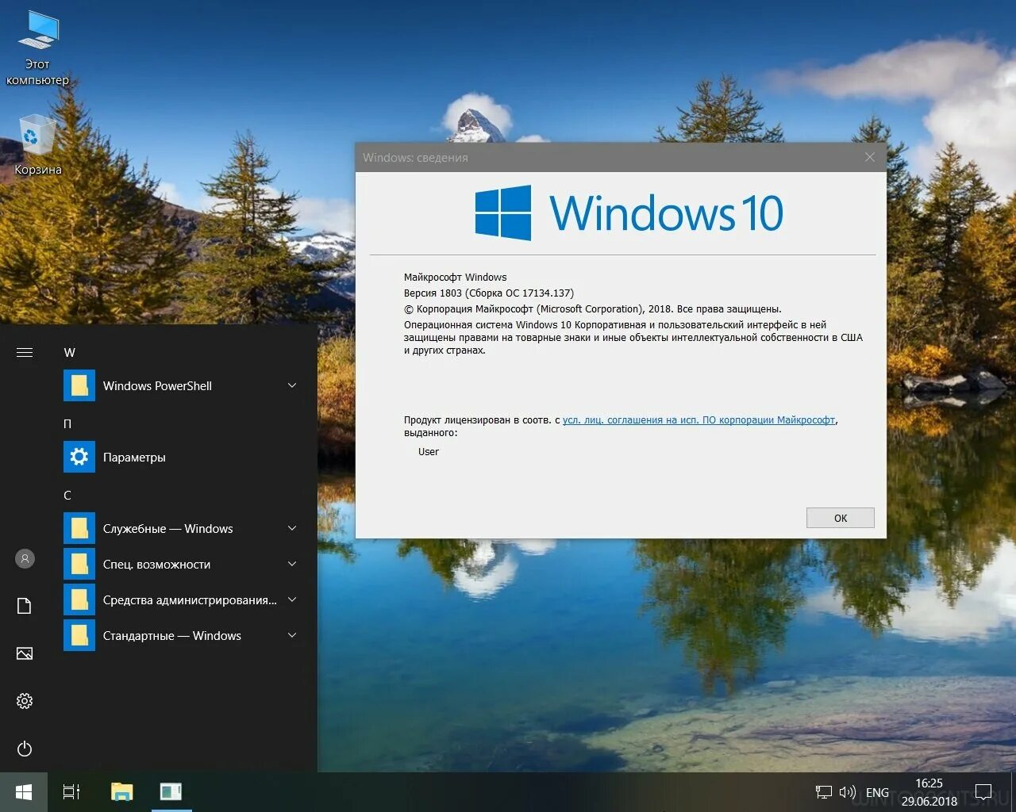The height and width of the screenshot is (812, 1016).
Task: Open the Action Center notification icon
Action: click(983, 792)
